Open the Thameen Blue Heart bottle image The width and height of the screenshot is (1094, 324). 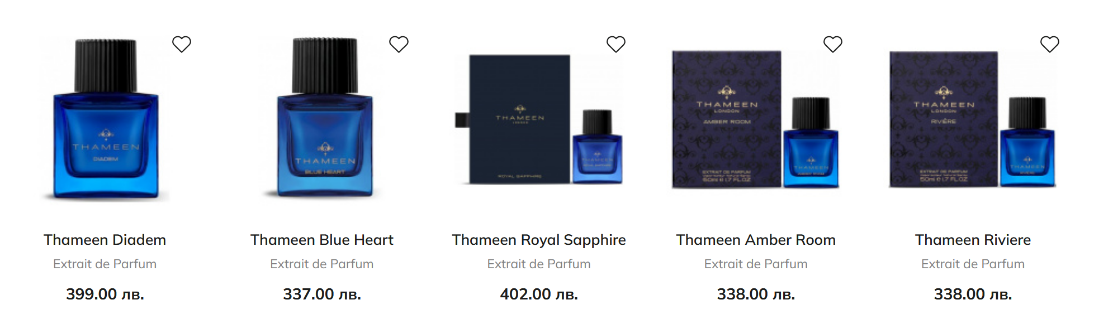coord(323,119)
